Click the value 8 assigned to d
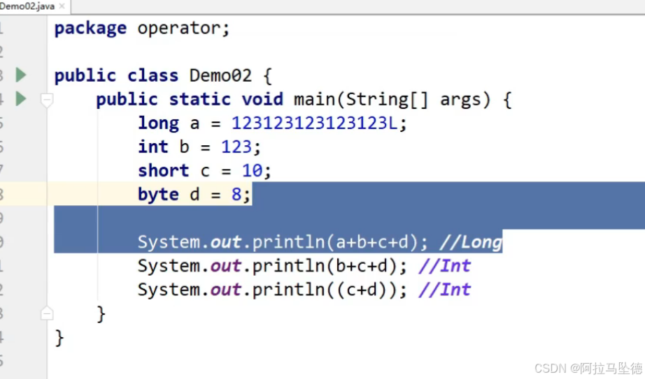This screenshot has height=379, width=645. [x=236, y=194]
